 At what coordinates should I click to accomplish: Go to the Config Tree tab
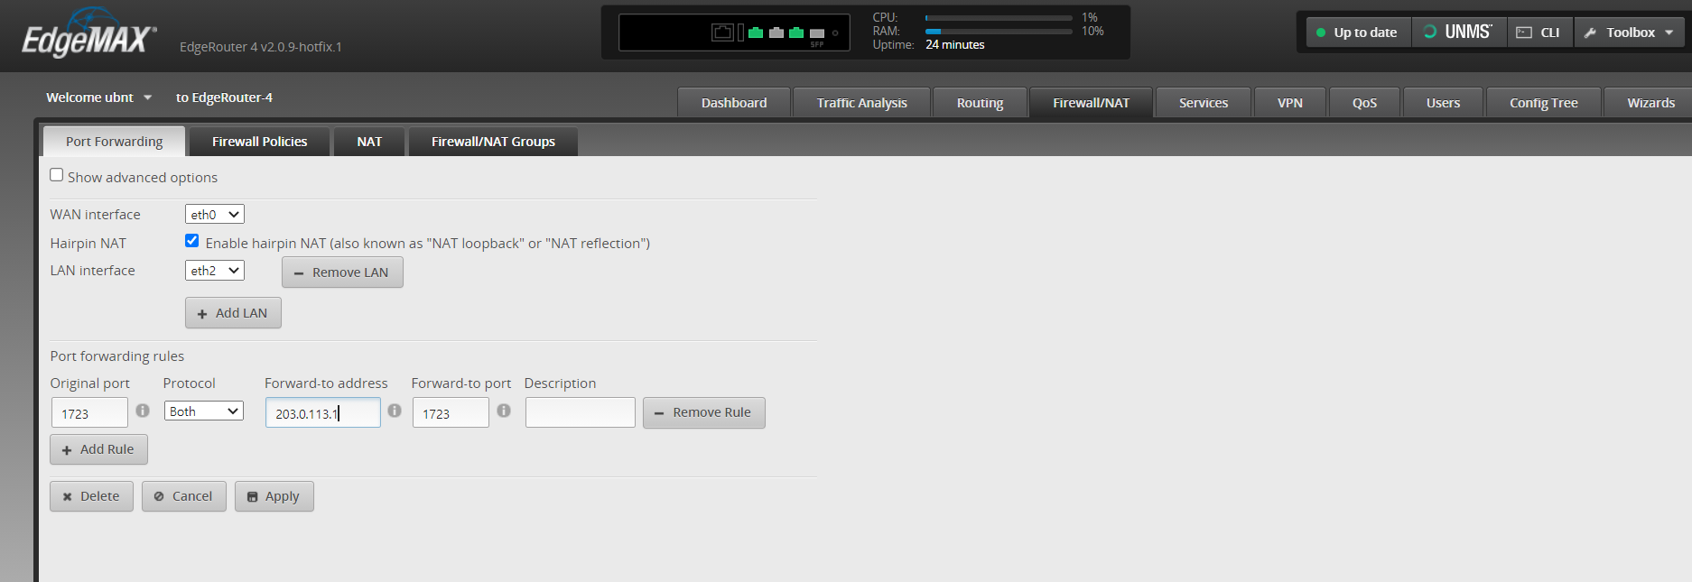(x=1543, y=103)
